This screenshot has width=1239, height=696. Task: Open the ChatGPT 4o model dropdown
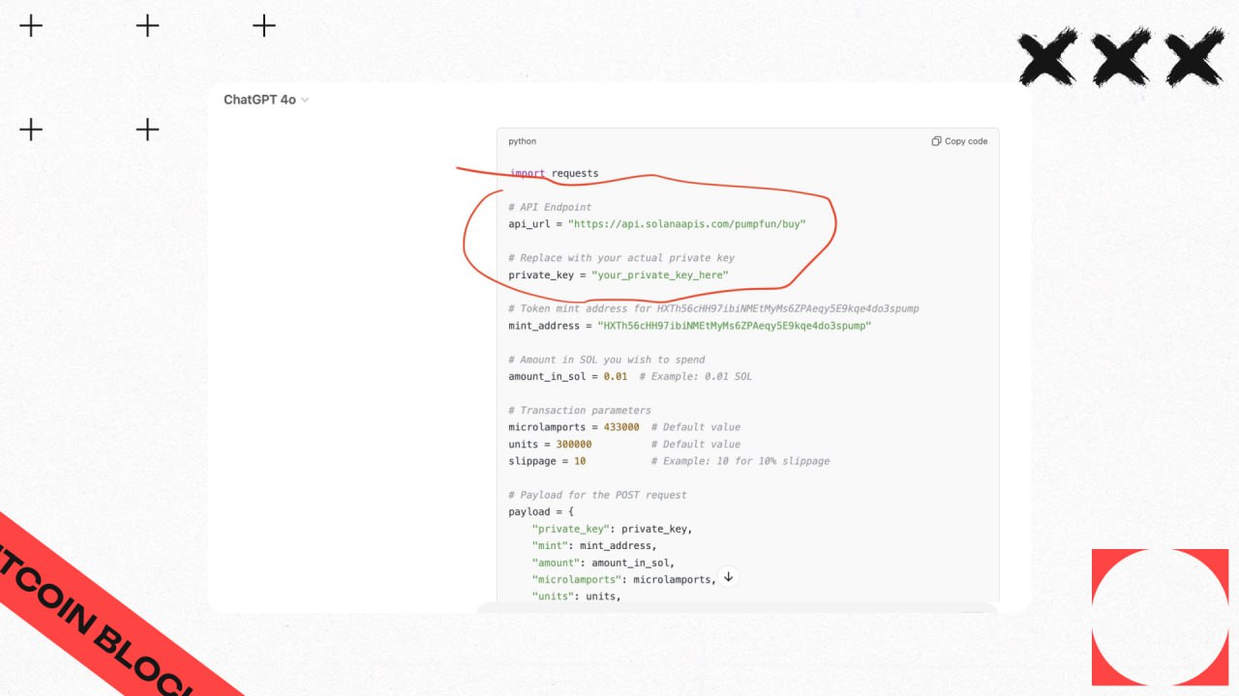click(x=259, y=100)
